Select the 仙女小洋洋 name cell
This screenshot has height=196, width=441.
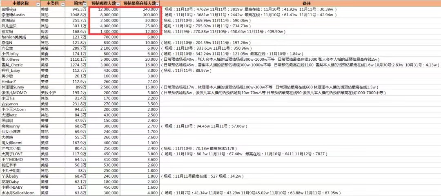pyautogui.click(x=20, y=132)
